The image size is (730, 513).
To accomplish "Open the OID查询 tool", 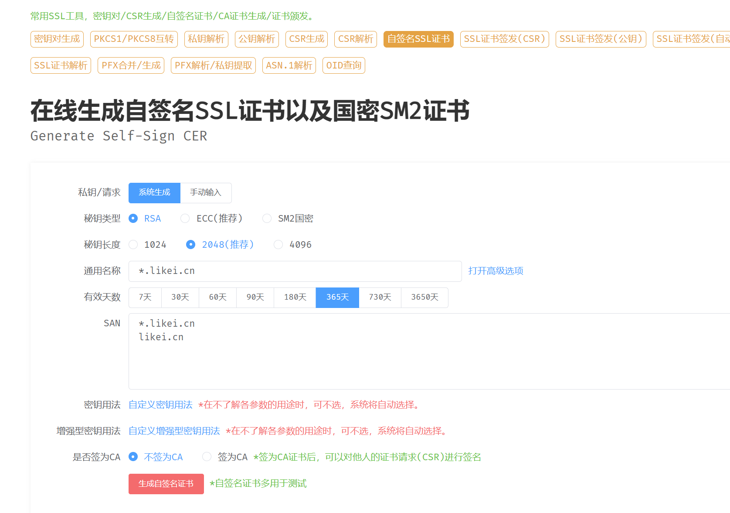I will click(x=343, y=65).
